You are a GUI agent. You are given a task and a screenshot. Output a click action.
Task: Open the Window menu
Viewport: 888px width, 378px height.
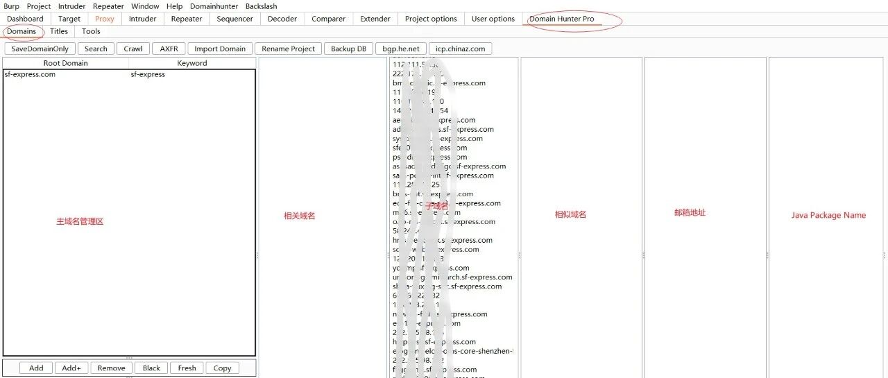(145, 6)
